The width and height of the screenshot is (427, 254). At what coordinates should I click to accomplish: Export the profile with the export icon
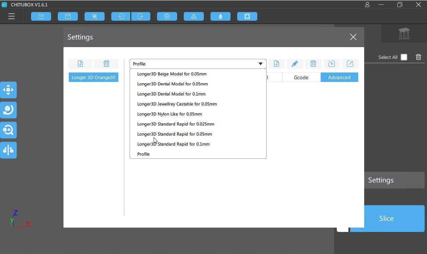(350, 64)
